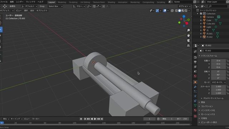
Task: Open the object interaction mode dropdown
Action: pos(6,11)
